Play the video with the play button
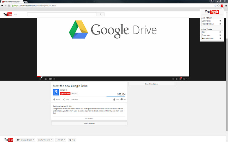 click(40, 79)
